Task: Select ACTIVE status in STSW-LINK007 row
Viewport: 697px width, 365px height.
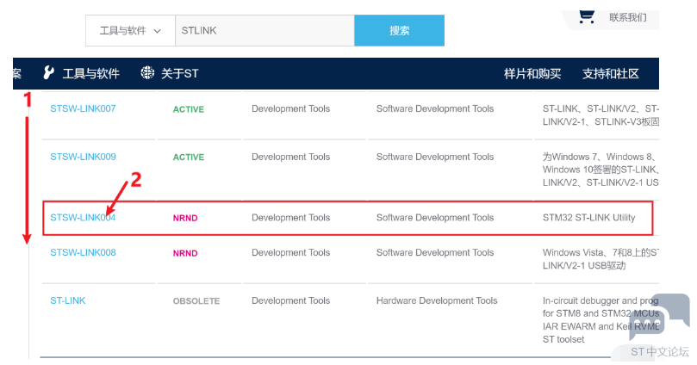Action: tap(189, 109)
